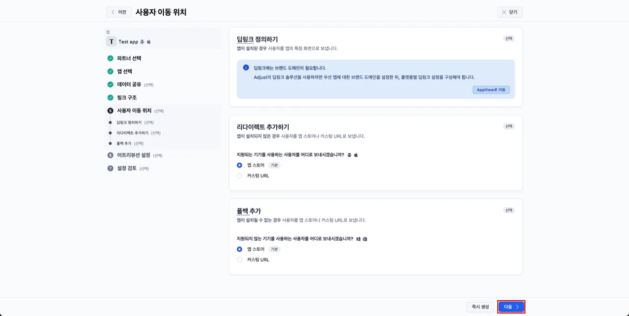The width and height of the screenshot is (629, 316).
Task: Click the green checkmark beside 파트너 선택
Action: 111,58
